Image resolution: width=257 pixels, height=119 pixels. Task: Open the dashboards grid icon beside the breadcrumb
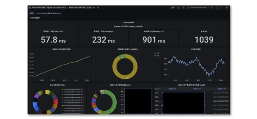(x=29, y=7)
